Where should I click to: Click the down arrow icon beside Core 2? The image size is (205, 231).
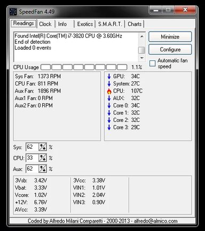pos(109,120)
